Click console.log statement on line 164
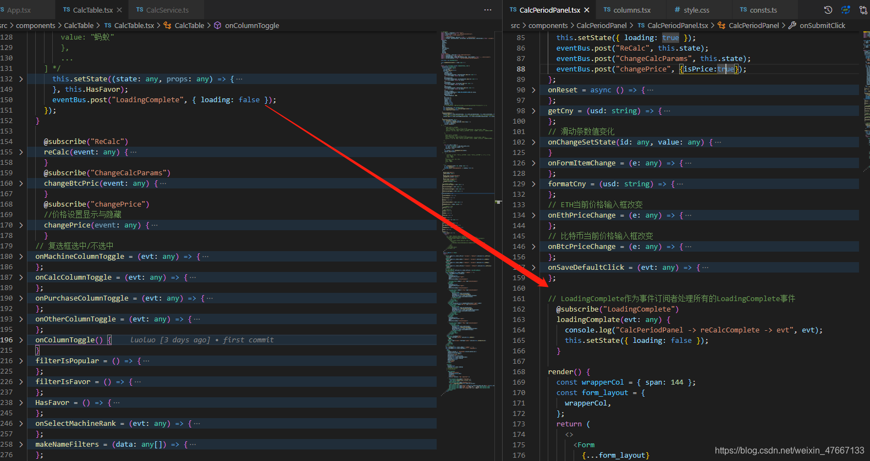 pyautogui.click(x=693, y=330)
